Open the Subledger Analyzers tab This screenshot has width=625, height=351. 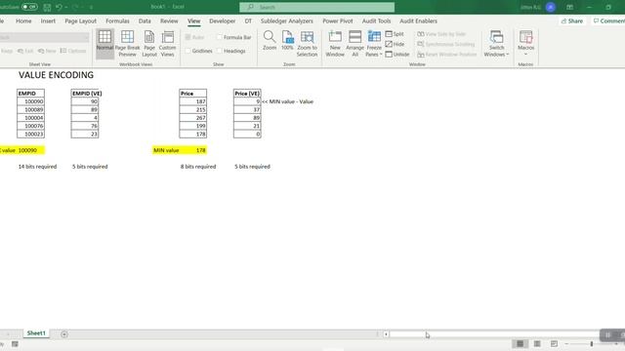coord(286,20)
